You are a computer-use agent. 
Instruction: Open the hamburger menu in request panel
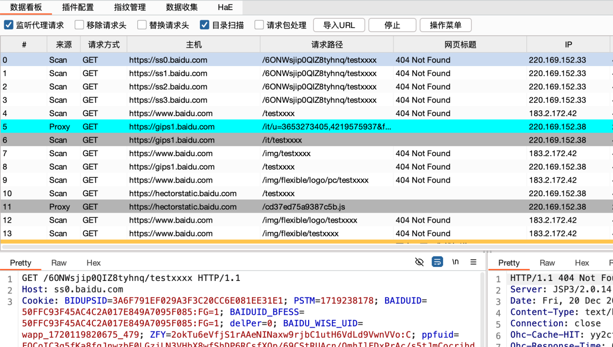tap(473, 262)
